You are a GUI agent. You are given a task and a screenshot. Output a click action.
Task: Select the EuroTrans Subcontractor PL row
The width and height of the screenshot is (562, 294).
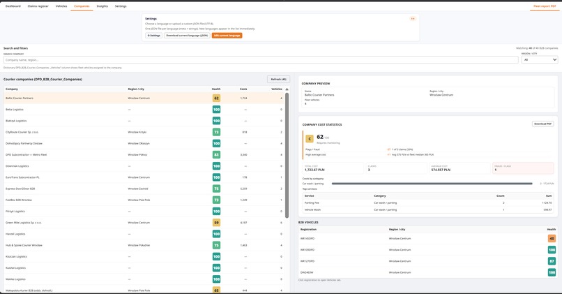coord(144,177)
